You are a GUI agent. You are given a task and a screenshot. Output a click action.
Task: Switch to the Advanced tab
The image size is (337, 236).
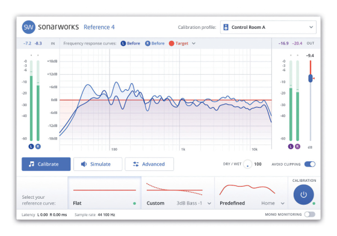click(149, 164)
